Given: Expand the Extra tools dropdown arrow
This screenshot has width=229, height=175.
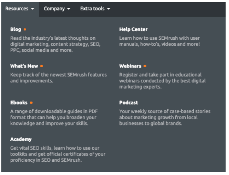Looking at the screenshot, I should click(108, 9).
